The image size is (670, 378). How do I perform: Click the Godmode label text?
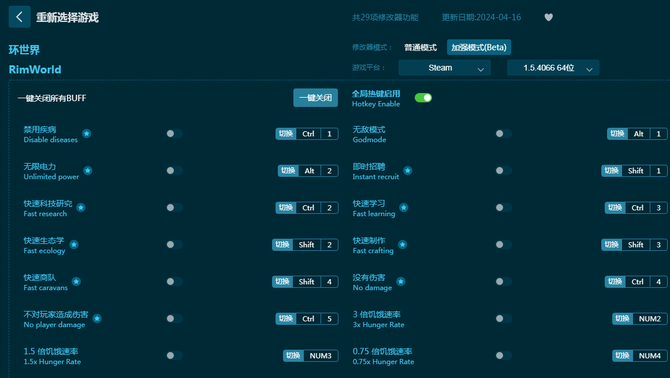point(370,140)
